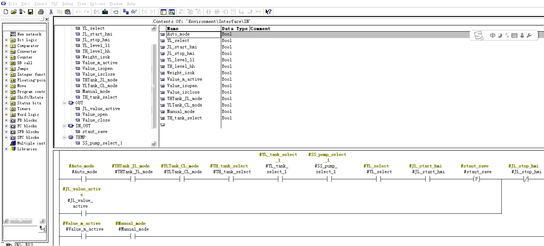This screenshot has width=544, height=246.
Task: Open the Help menu
Action: pos(131,4)
